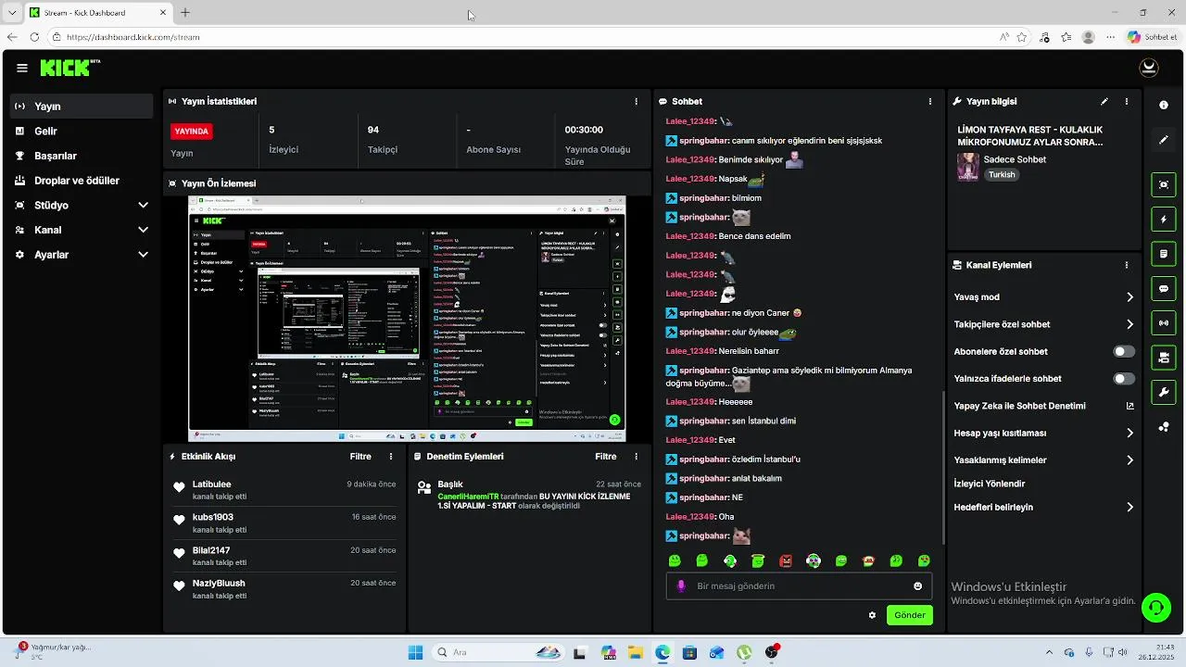Toggle the document moderation panel icon in sidebar
Image resolution: width=1186 pixels, height=667 pixels.
tap(1164, 254)
